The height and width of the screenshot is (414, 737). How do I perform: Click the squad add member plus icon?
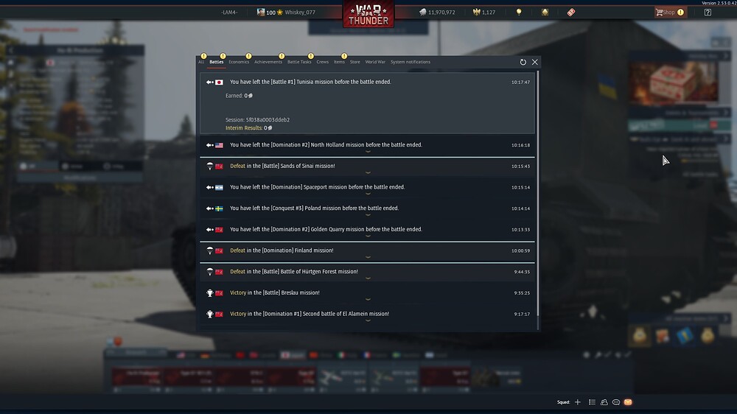(x=578, y=402)
